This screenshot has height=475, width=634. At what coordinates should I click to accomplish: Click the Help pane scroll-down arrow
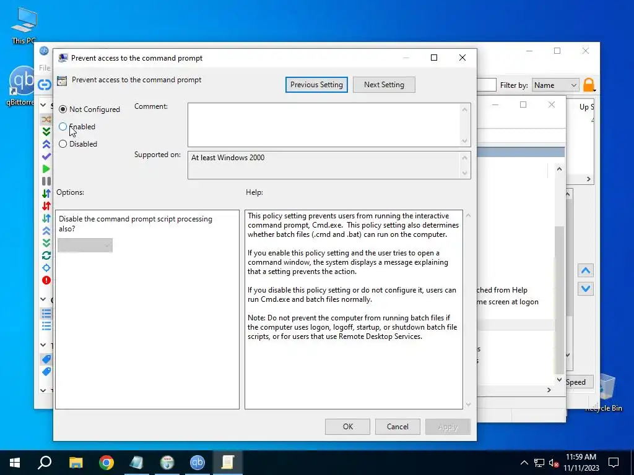468,404
